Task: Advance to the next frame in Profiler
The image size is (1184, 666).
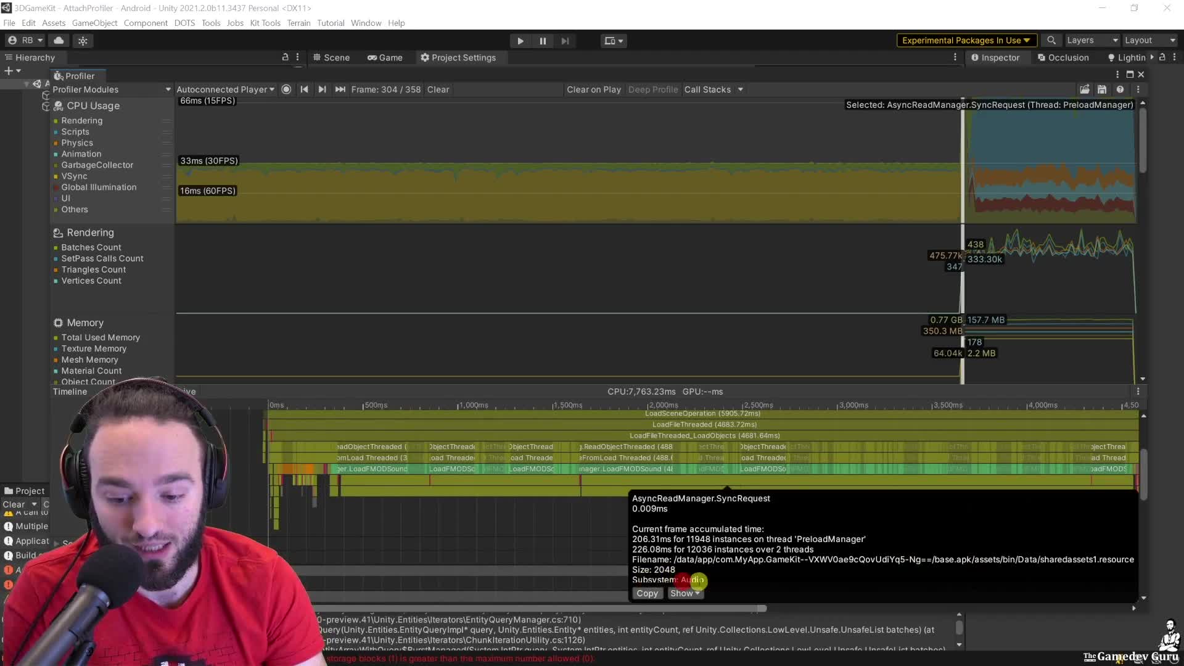Action: click(x=323, y=89)
